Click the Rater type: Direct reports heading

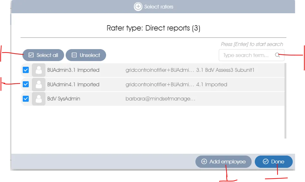click(x=153, y=28)
